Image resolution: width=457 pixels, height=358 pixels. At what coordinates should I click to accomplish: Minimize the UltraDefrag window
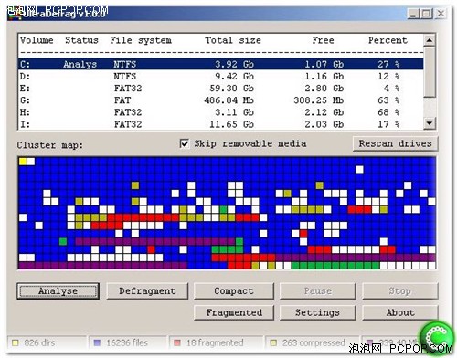[x=413, y=14]
